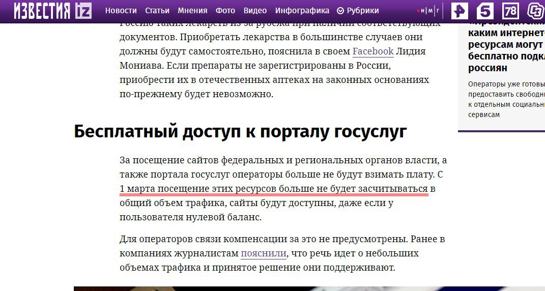Follow the Facebook link in the article
The height and width of the screenshot is (291, 545).
(373, 51)
